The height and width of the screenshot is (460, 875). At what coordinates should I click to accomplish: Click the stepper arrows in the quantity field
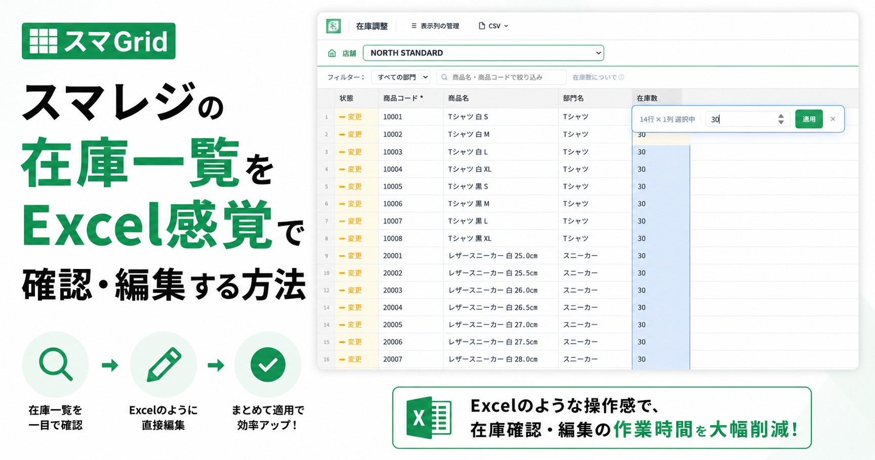781,119
